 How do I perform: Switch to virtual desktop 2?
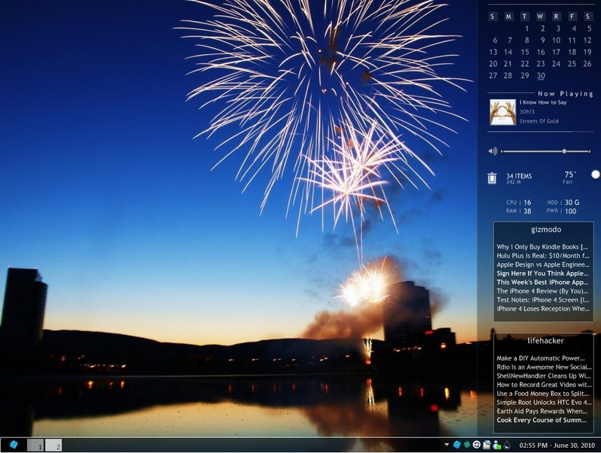(x=53, y=445)
